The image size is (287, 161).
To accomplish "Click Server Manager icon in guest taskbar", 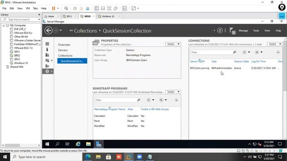I will click(99, 144).
